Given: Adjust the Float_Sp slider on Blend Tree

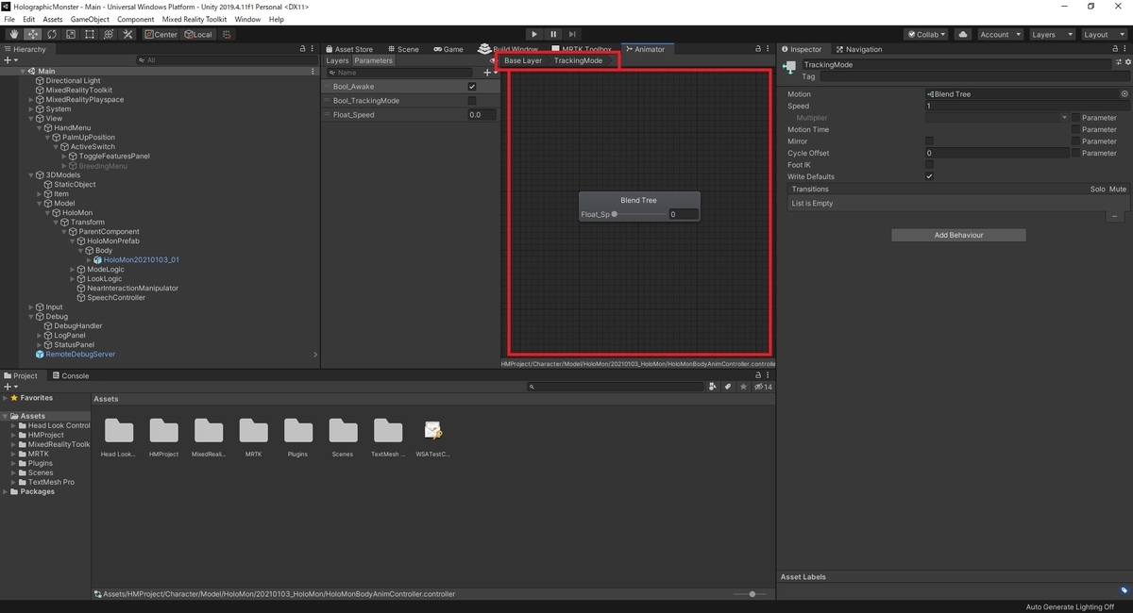Looking at the screenshot, I should (641, 214).
